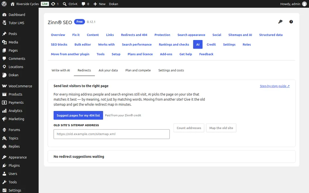Open the Rankings and checks tab
Image resolution: width=309 pixels, height=193 pixels.
click(174, 44)
